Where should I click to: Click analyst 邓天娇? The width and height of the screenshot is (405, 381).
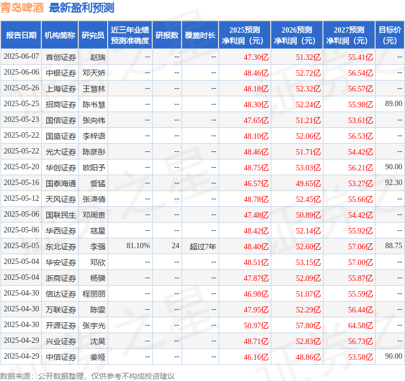point(94,73)
